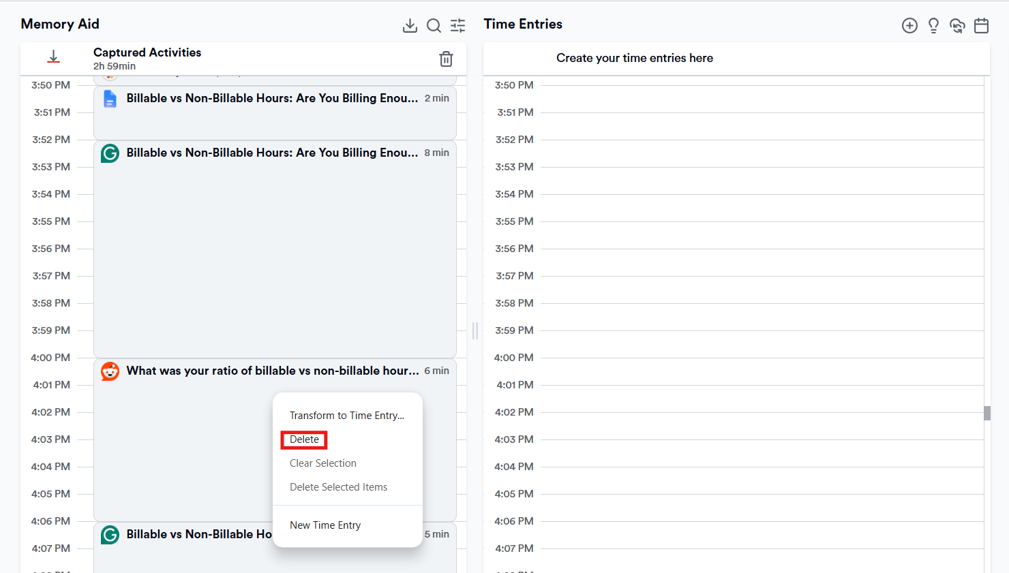Select the 2 min Billable vs Non-Billable activity
The image size is (1009, 573).
[x=275, y=113]
